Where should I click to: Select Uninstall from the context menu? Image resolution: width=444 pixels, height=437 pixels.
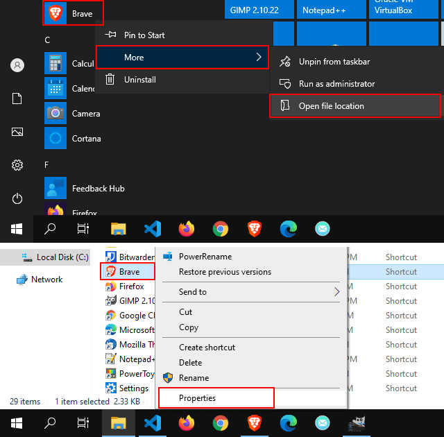182,80
